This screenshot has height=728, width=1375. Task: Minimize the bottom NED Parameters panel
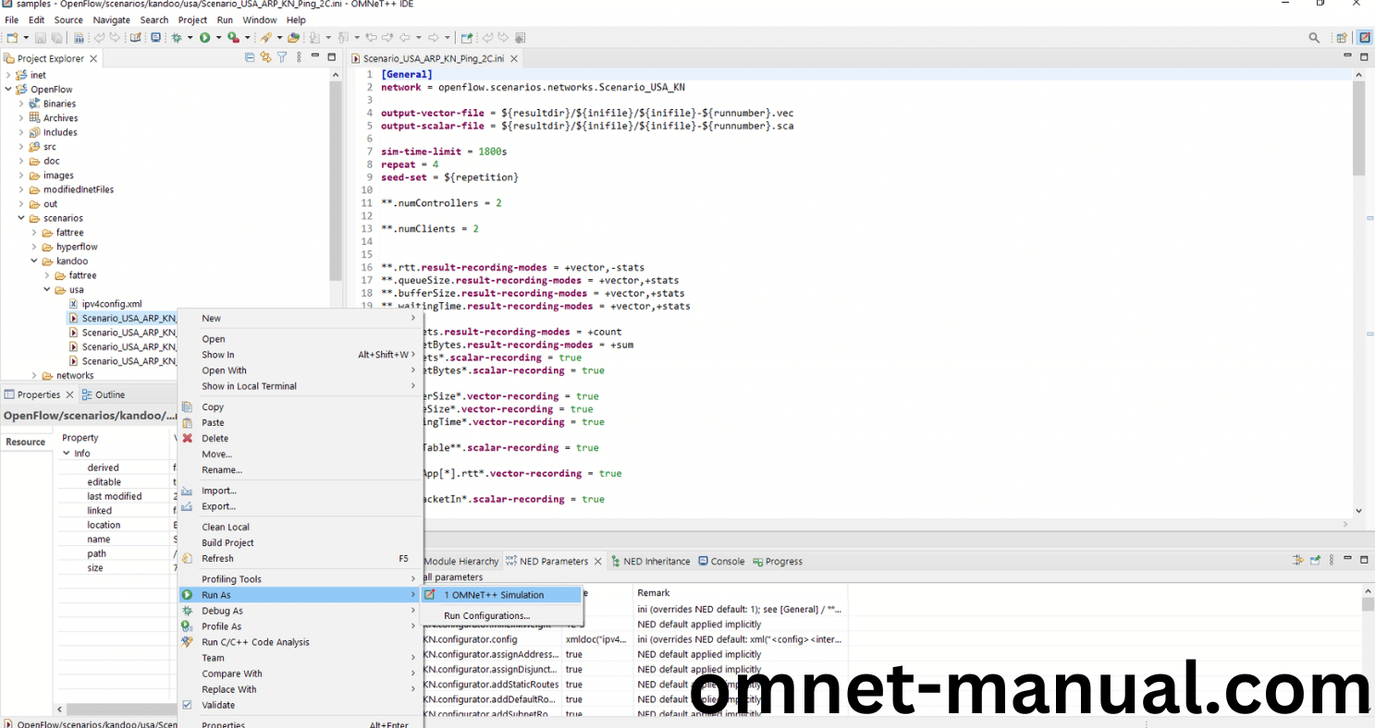(1348, 560)
